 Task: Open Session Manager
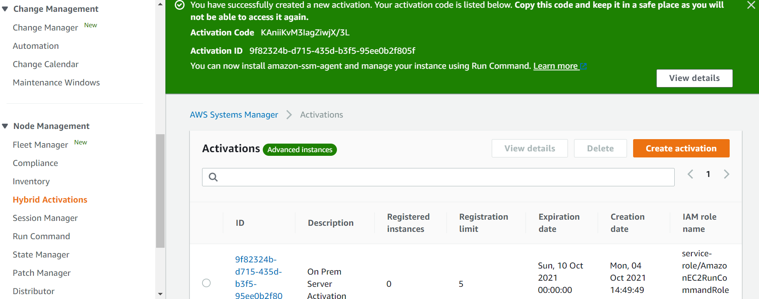[x=45, y=218]
